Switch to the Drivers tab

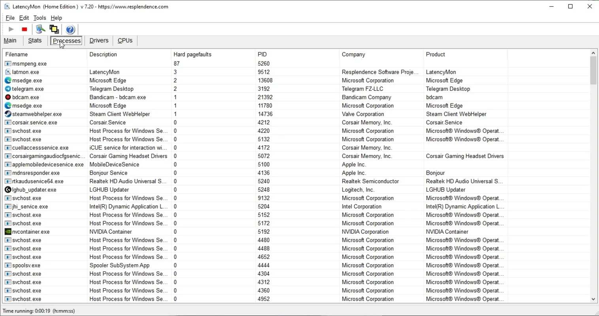(99, 40)
